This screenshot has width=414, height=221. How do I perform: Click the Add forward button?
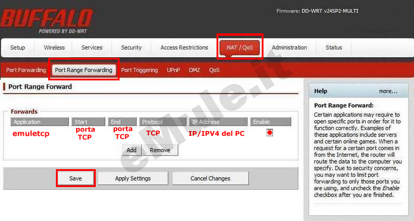coord(131,150)
